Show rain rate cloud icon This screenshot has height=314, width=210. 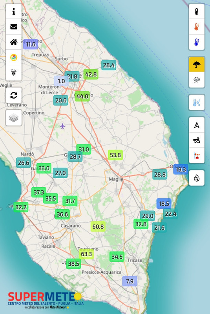197,80
